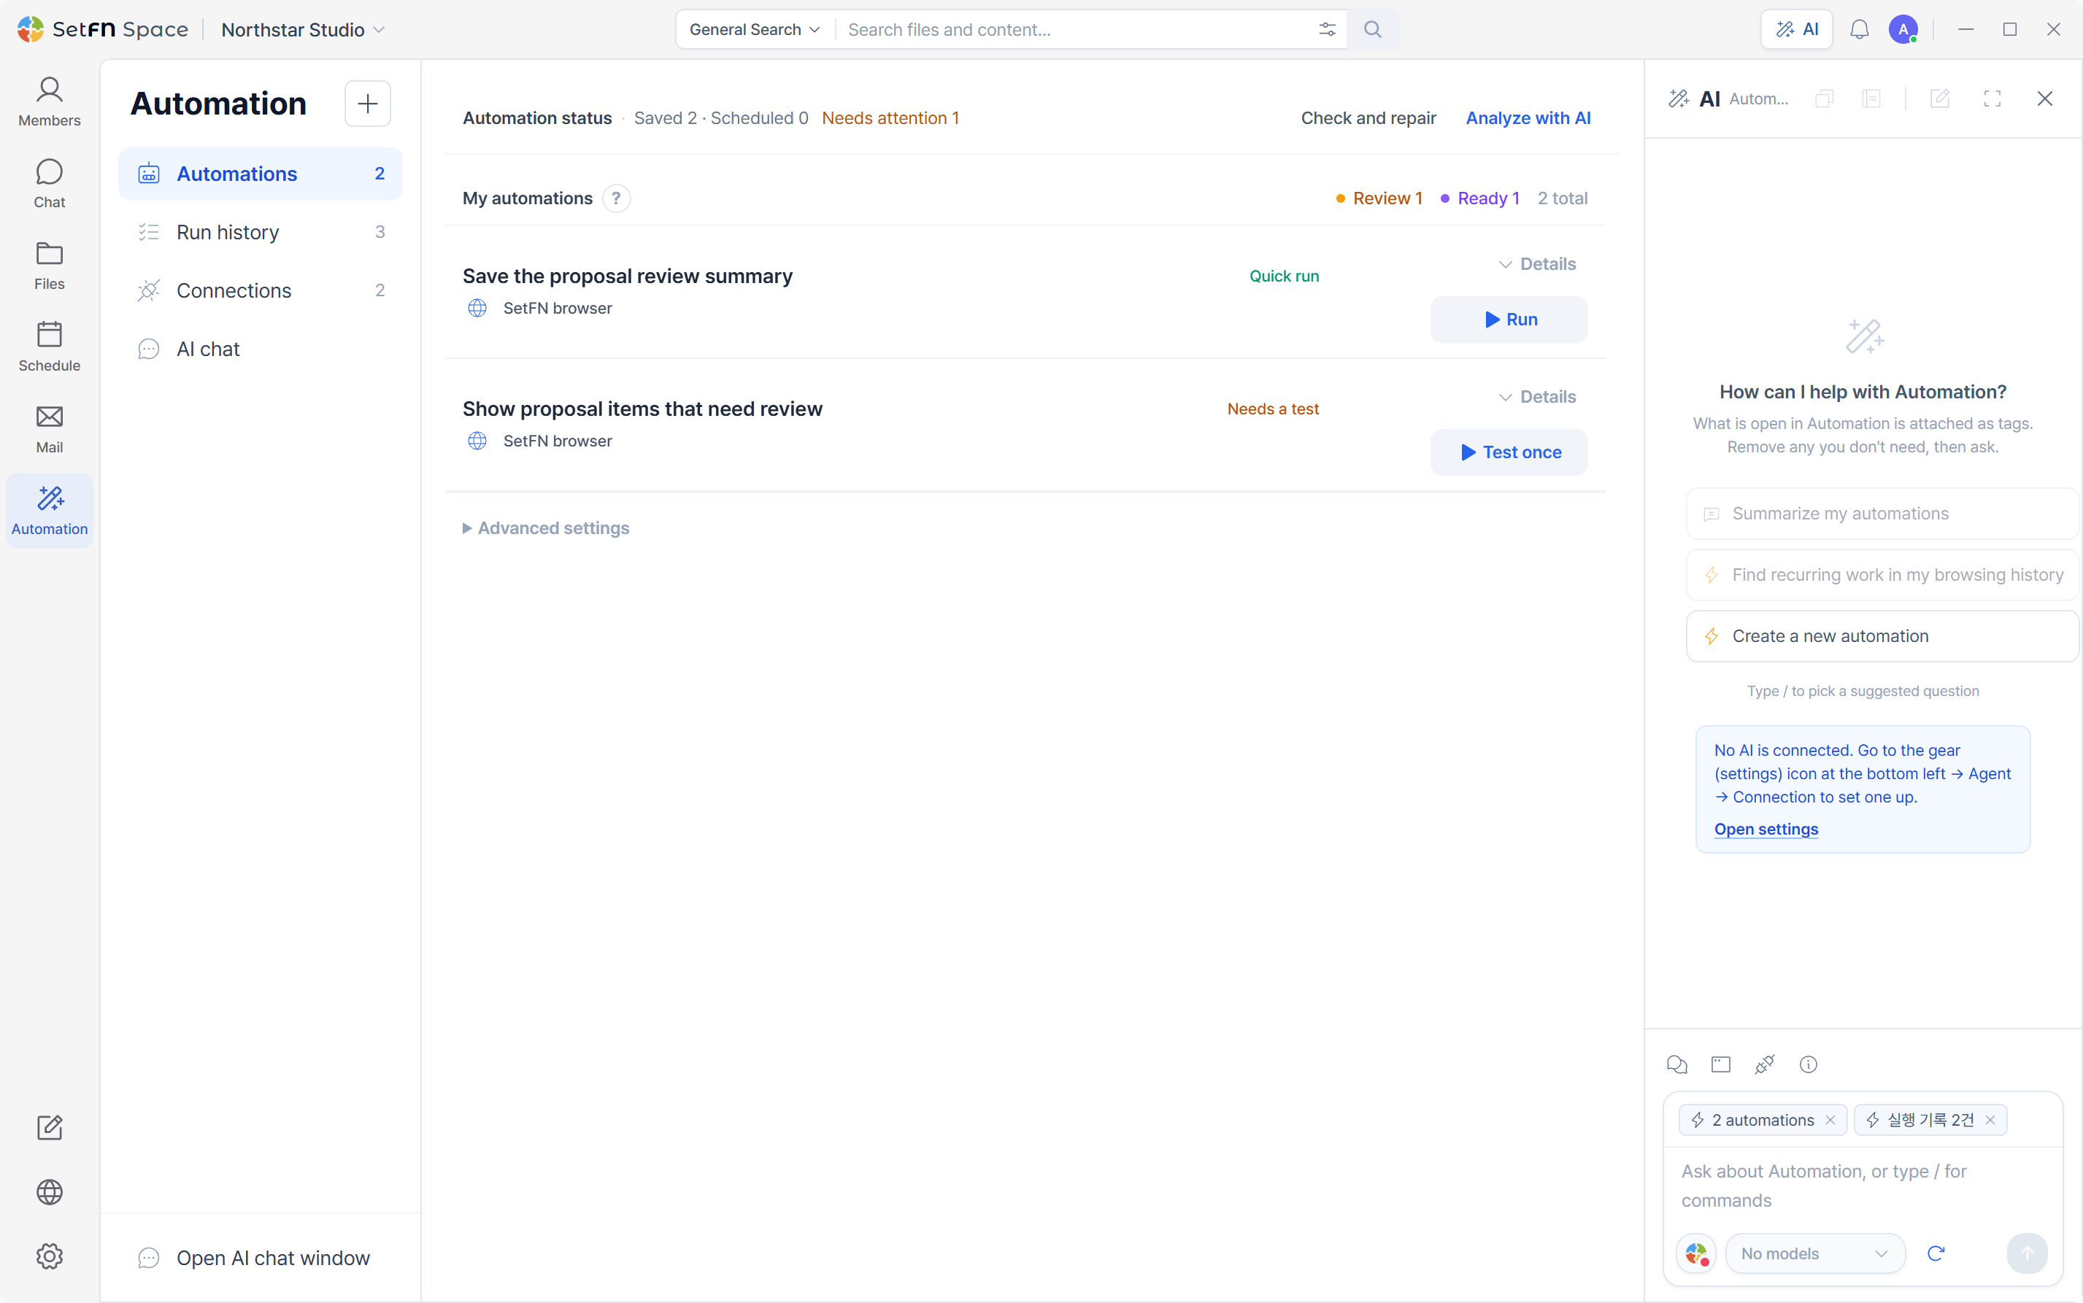Click the Test once button

click(1509, 452)
